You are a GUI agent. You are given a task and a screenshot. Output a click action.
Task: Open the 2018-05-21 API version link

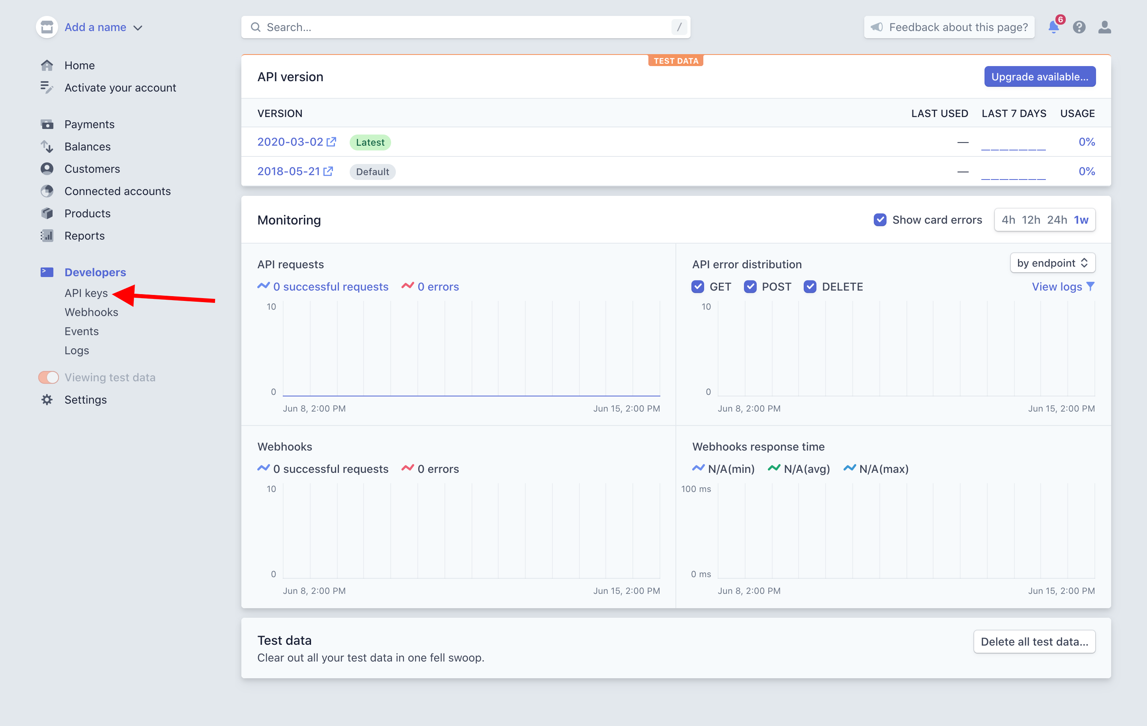pyautogui.click(x=289, y=172)
